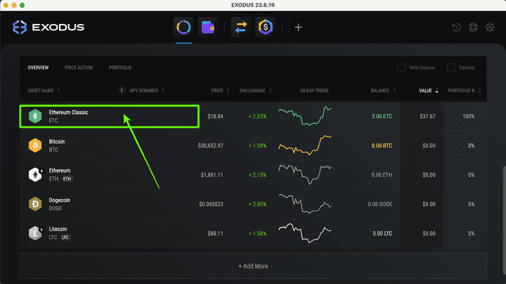The image size is (506, 284).
Task: Click the Litecoin 30 day trend chart
Action: click(305, 233)
